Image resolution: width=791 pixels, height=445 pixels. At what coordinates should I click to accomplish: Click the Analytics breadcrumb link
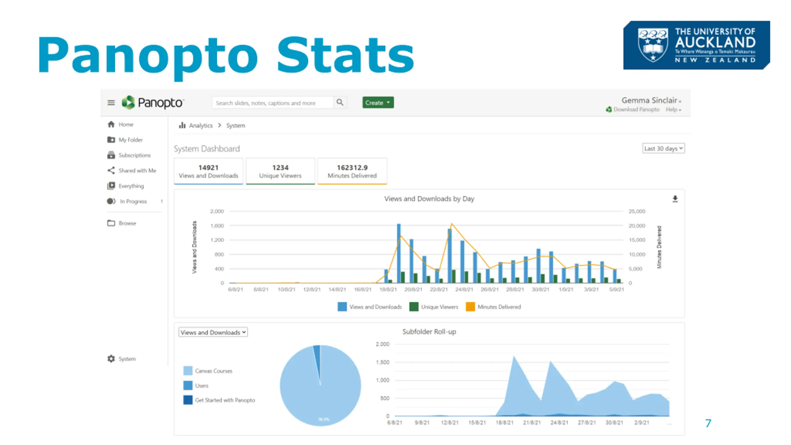[201, 125]
